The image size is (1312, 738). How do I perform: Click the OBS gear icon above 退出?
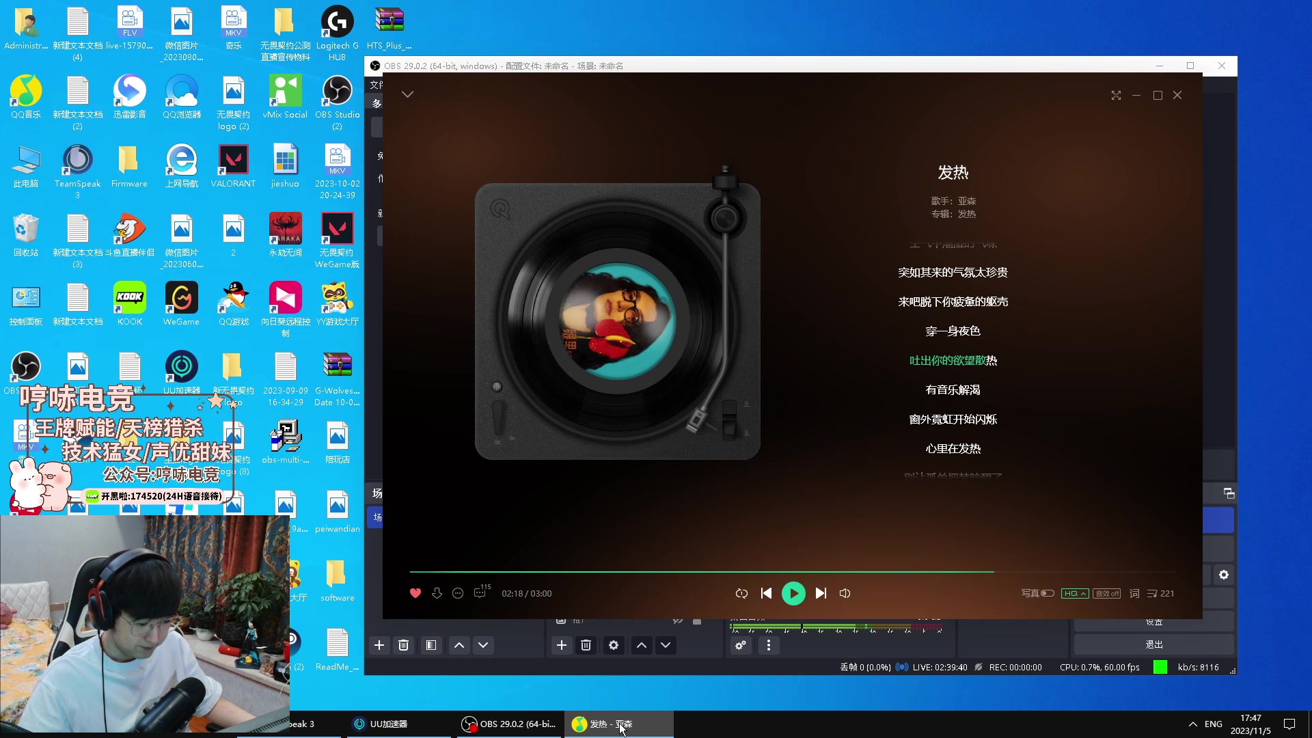1224,575
